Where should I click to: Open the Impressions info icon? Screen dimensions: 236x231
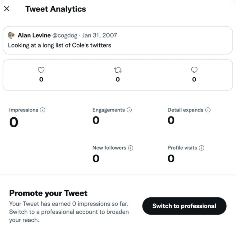[x=43, y=110]
